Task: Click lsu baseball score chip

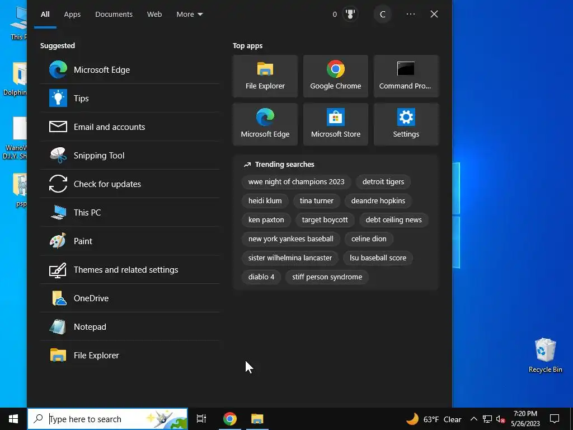Action: 378,258
